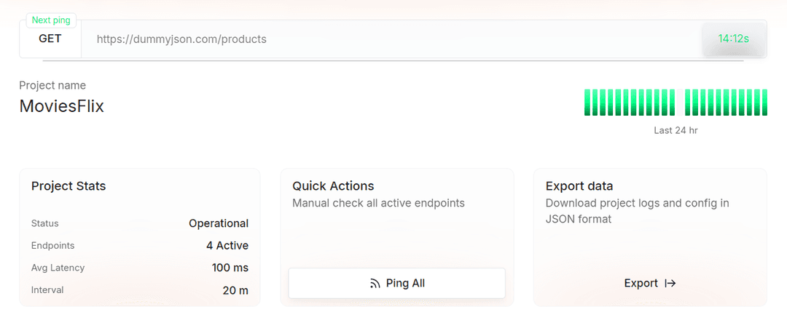Click the last green uptime bar
The width and height of the screenshot is (787, 328).
[764, 103]
